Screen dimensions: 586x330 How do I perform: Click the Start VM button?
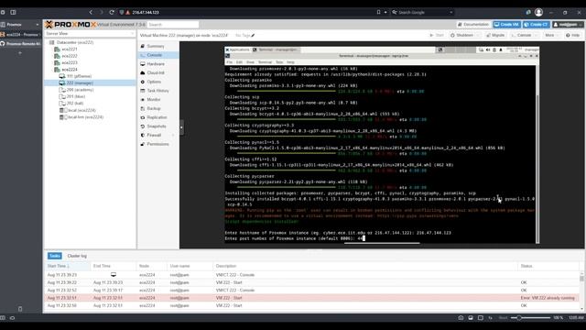437,35
